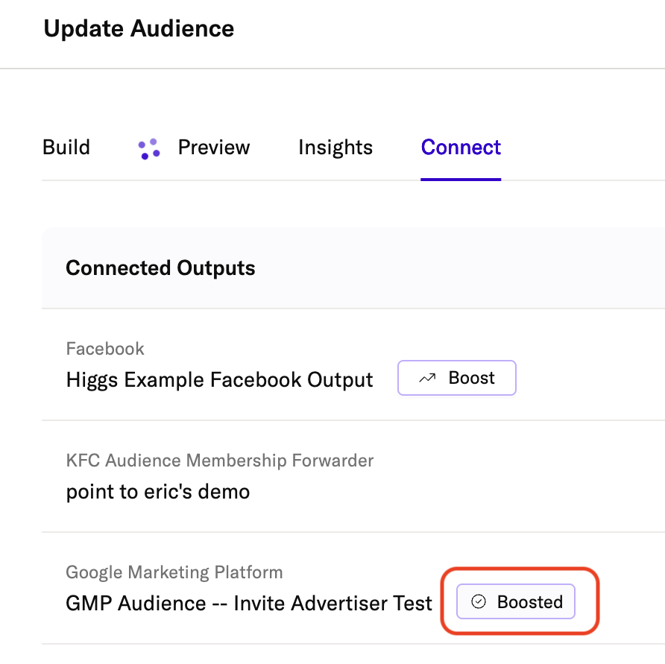Screen dimensions: 665x664
Task: Click the circled checkmark icon in Boosted
Action: coord(479,601)
